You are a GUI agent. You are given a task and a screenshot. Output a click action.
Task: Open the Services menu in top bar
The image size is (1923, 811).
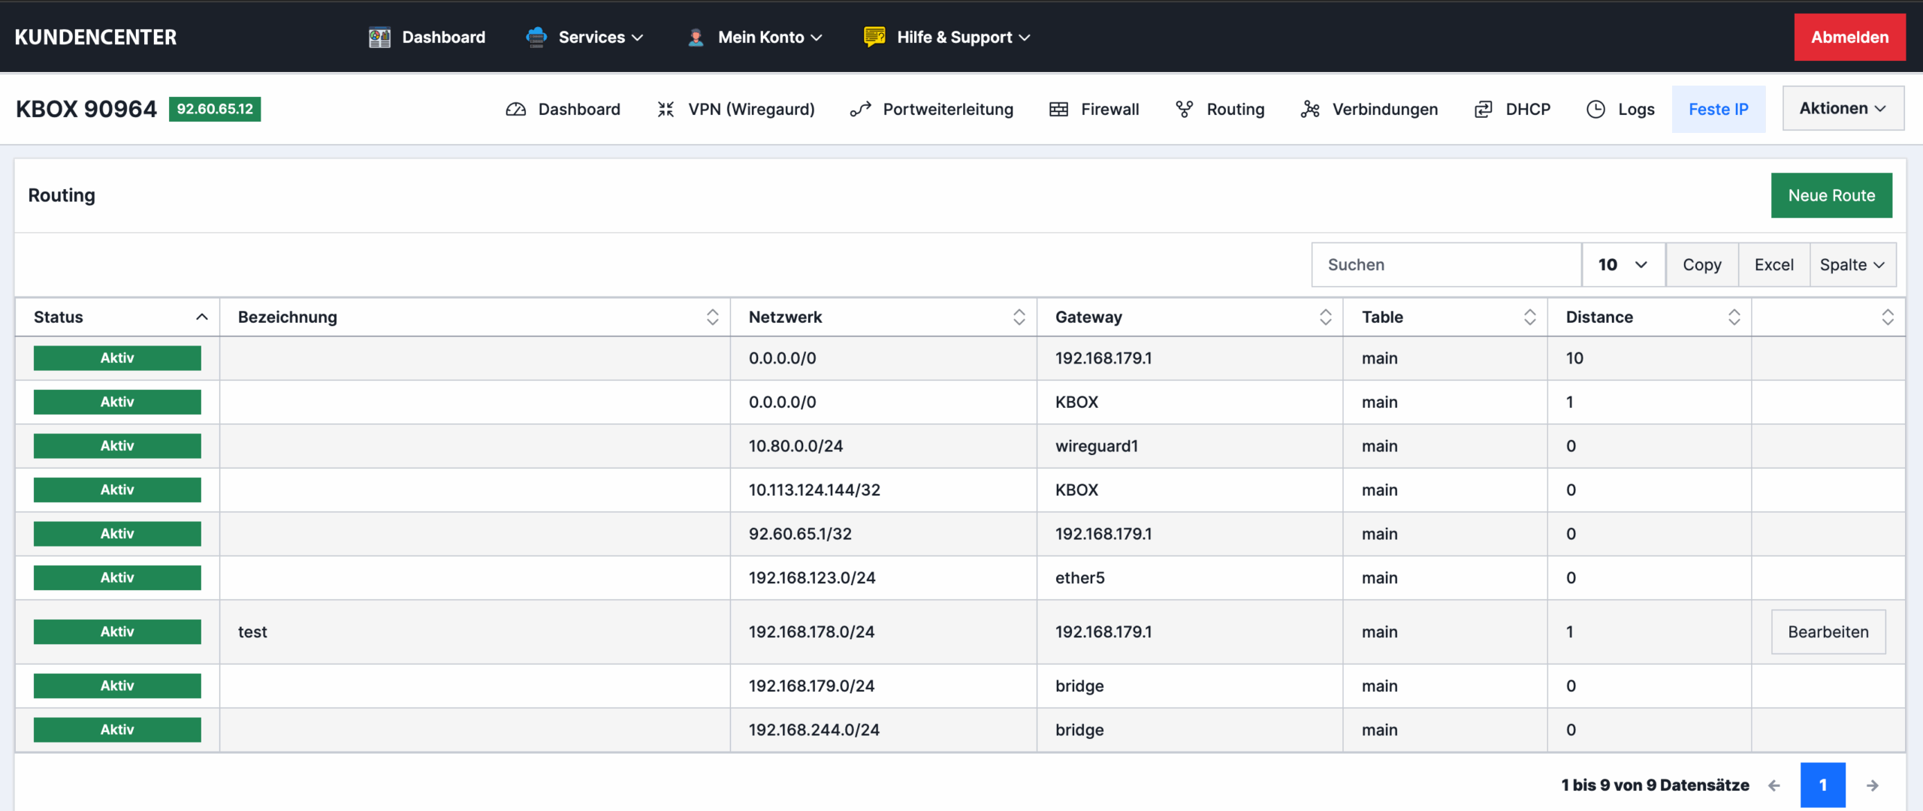coord(592,37)
